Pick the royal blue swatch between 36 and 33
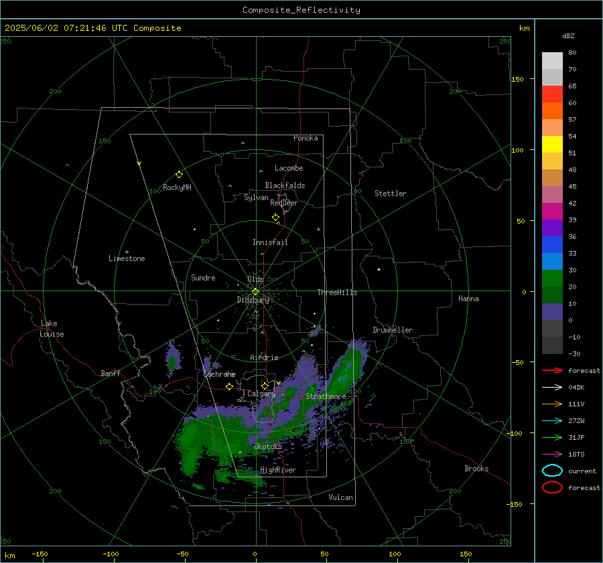Screen dimensions: 603x563 (552, 245)
